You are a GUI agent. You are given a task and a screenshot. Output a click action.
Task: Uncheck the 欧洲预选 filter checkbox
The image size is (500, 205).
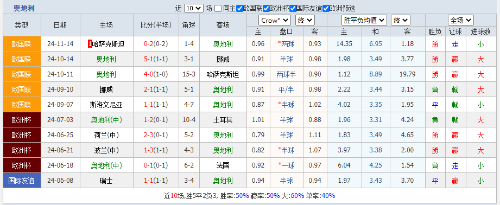[x=326, y=8]
